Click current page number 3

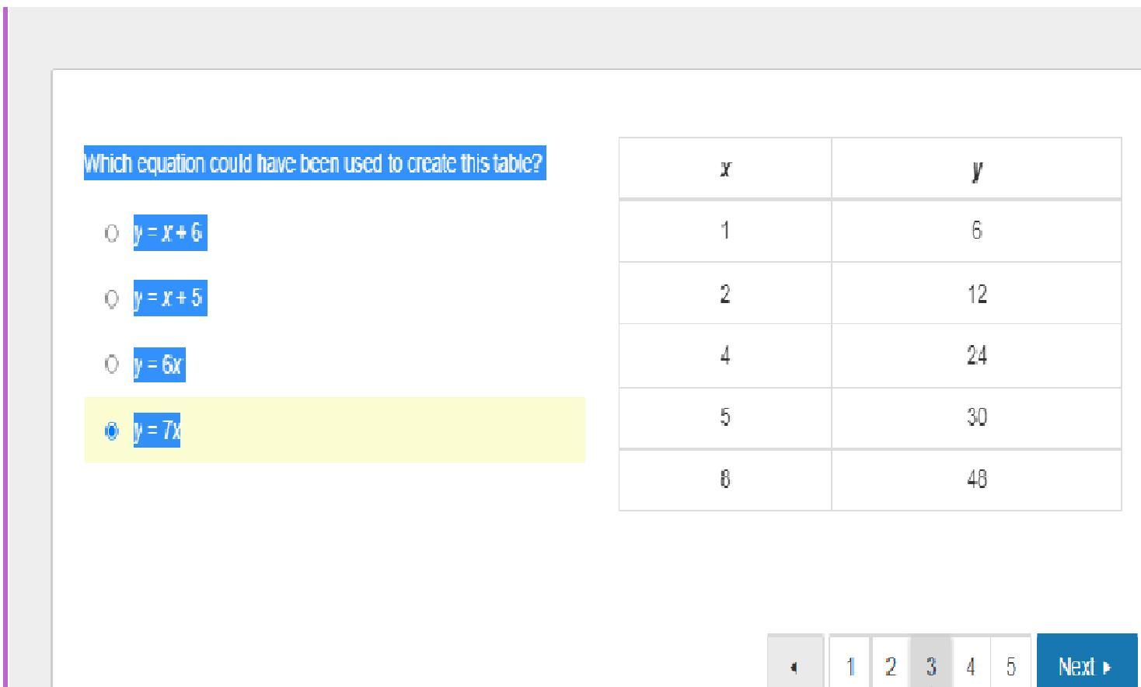[x=930, y=665]
